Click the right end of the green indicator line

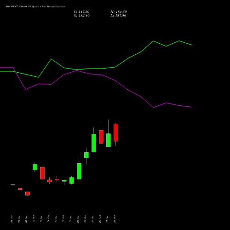(191, 45)
